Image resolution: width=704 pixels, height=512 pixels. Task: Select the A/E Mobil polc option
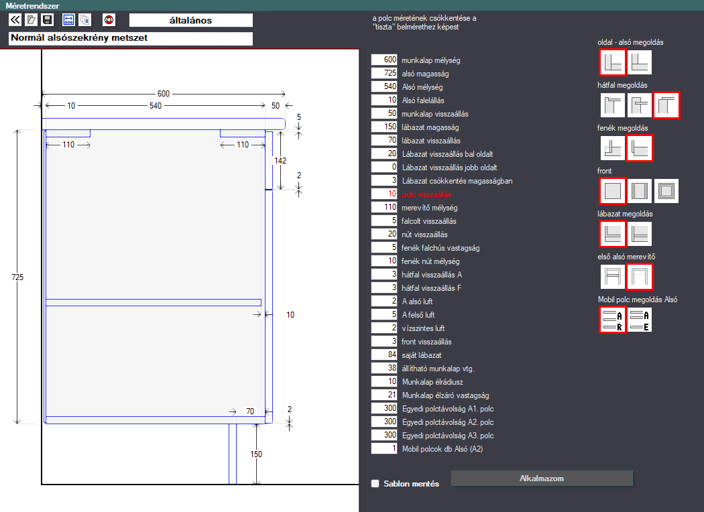coord(640,320)
